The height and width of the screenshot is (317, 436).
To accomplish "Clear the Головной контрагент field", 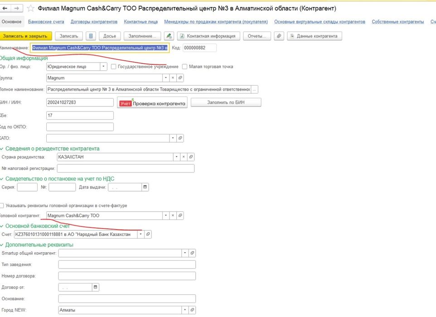I will tap(173, 216).
